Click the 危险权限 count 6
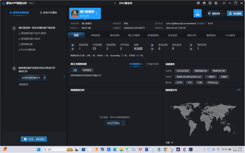Screen dimensions: 245x153 (x=80, y=49)
